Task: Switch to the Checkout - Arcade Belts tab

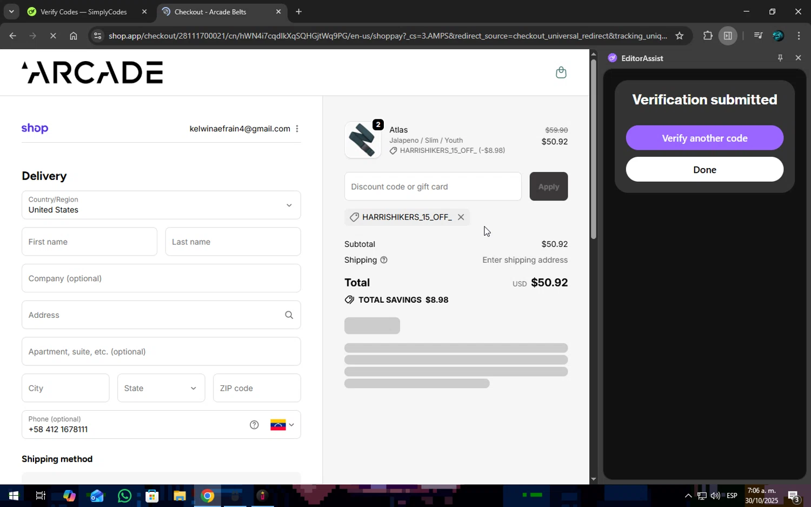Action: pos(210,11)
